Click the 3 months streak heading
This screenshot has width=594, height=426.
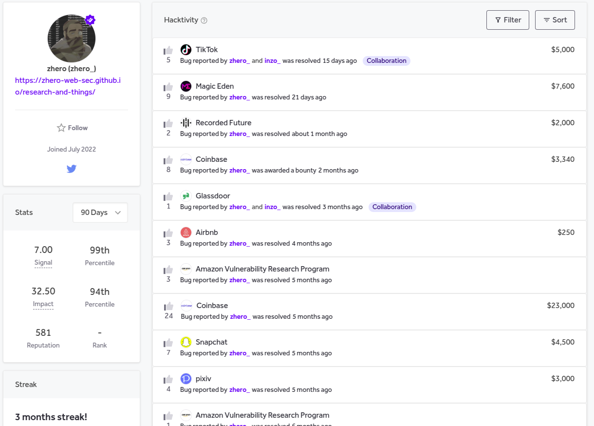point(51,417)
